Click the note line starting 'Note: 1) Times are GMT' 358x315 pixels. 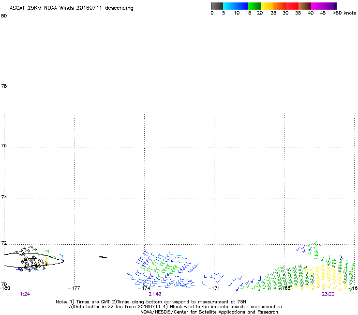coord(151,302)
